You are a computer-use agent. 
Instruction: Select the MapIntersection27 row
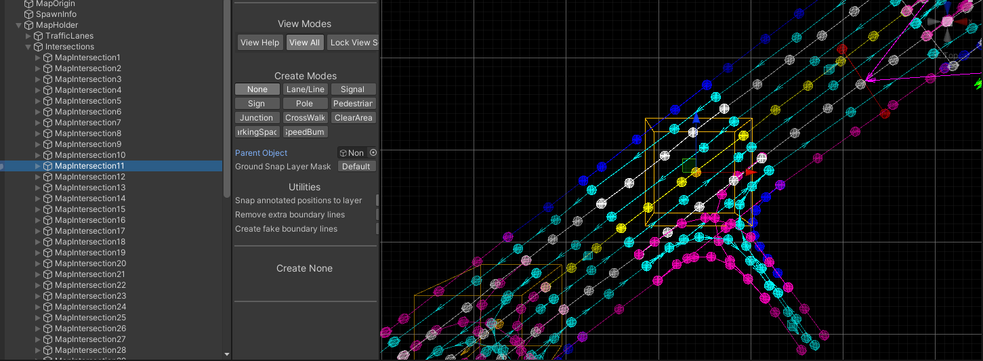pyautogui.click(x=111, y=339)
